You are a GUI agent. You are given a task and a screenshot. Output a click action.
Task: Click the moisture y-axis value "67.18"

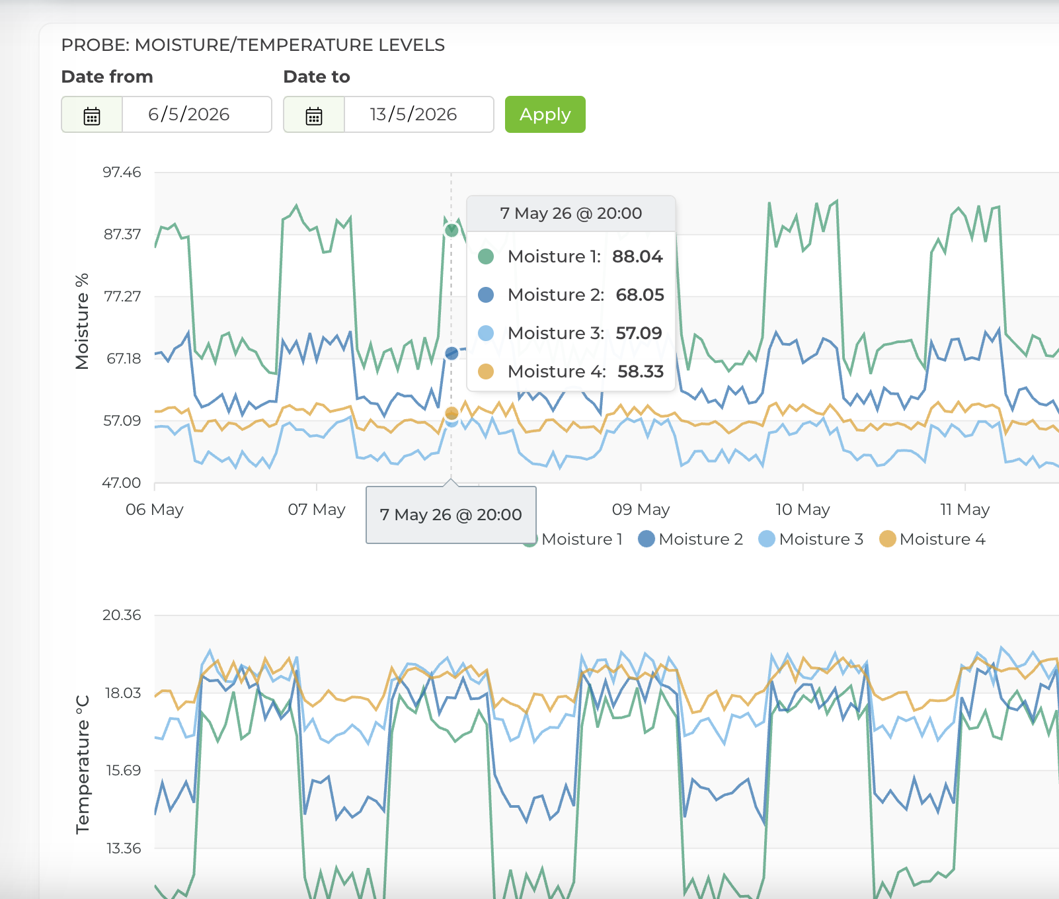click(124, 358)
